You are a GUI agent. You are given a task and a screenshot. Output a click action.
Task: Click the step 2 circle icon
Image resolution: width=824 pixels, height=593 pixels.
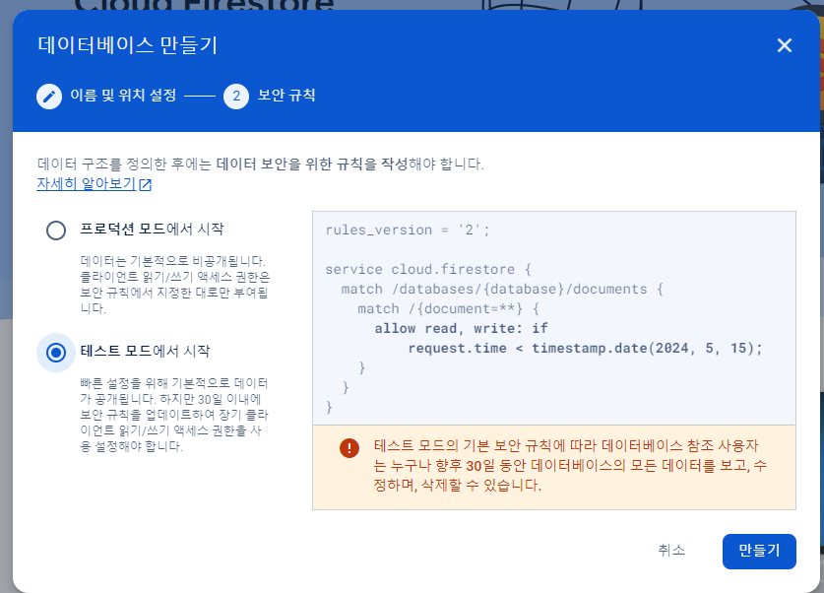pos(236,97)
